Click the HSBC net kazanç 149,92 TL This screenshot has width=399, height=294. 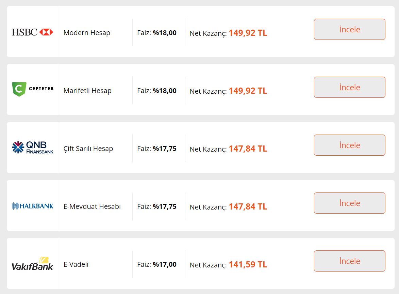(x=248, y=33)
